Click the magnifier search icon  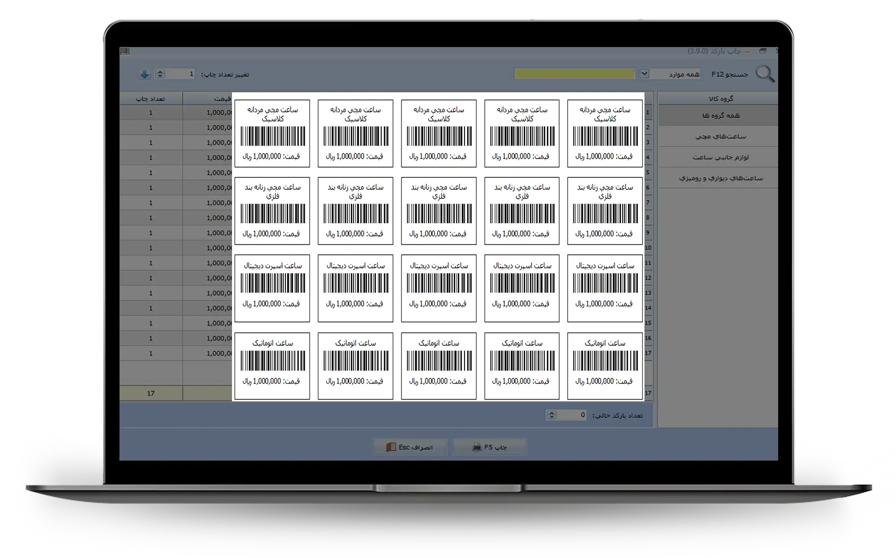point(765,74)
